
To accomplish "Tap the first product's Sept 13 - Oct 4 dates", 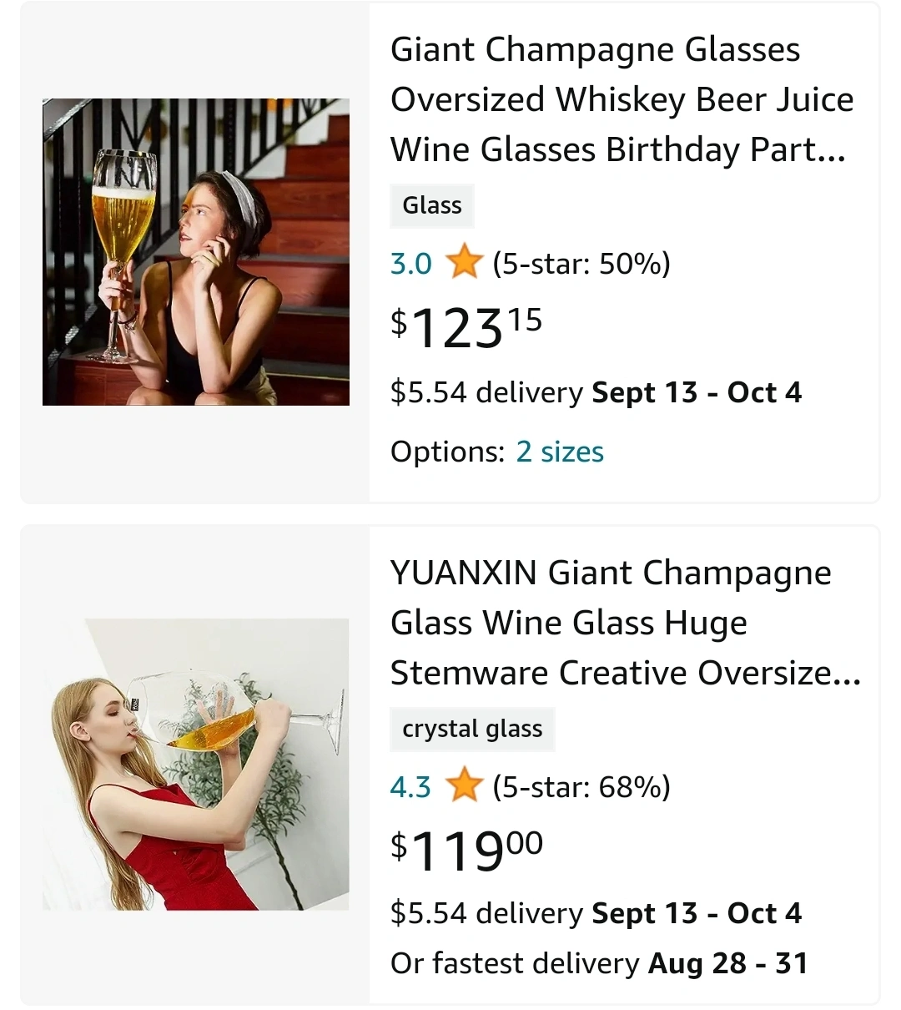I will pyautogui.click(x=697, y=392).
